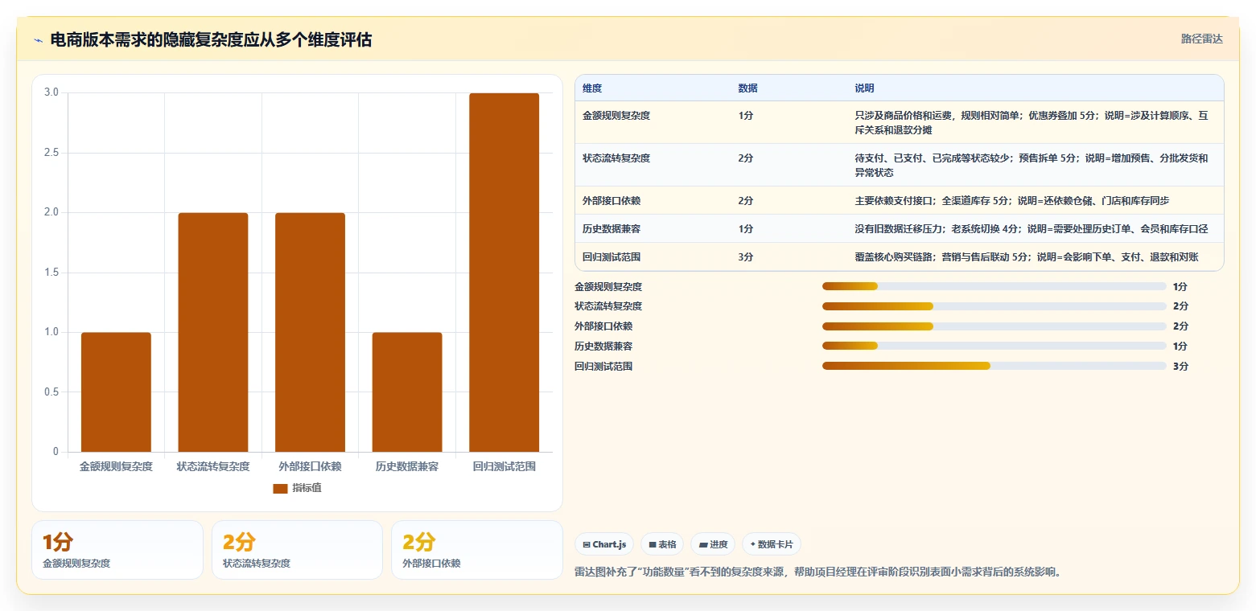Click the 金额规则复杂度 bar in chart
The image size is (1256, 611).
(116, 392)
